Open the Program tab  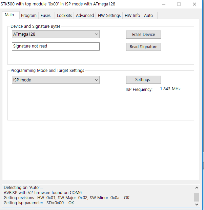tap(28, 16)
